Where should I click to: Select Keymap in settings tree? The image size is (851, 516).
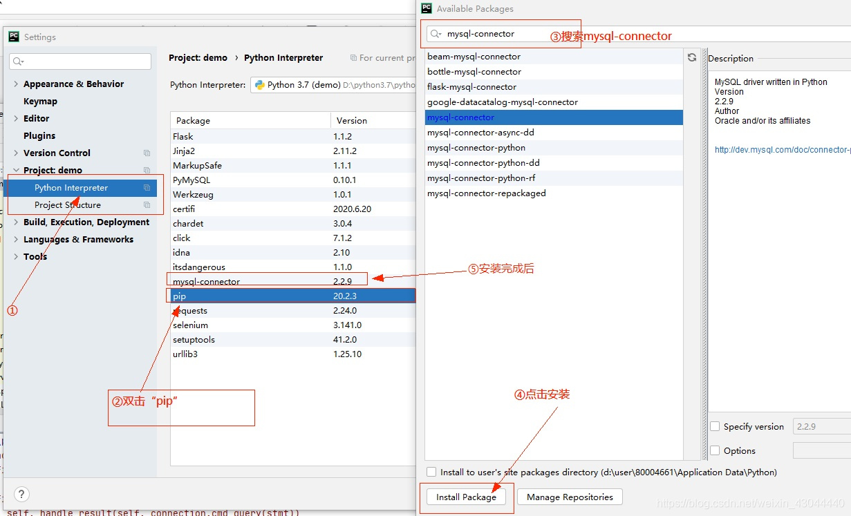coord(40,102)
